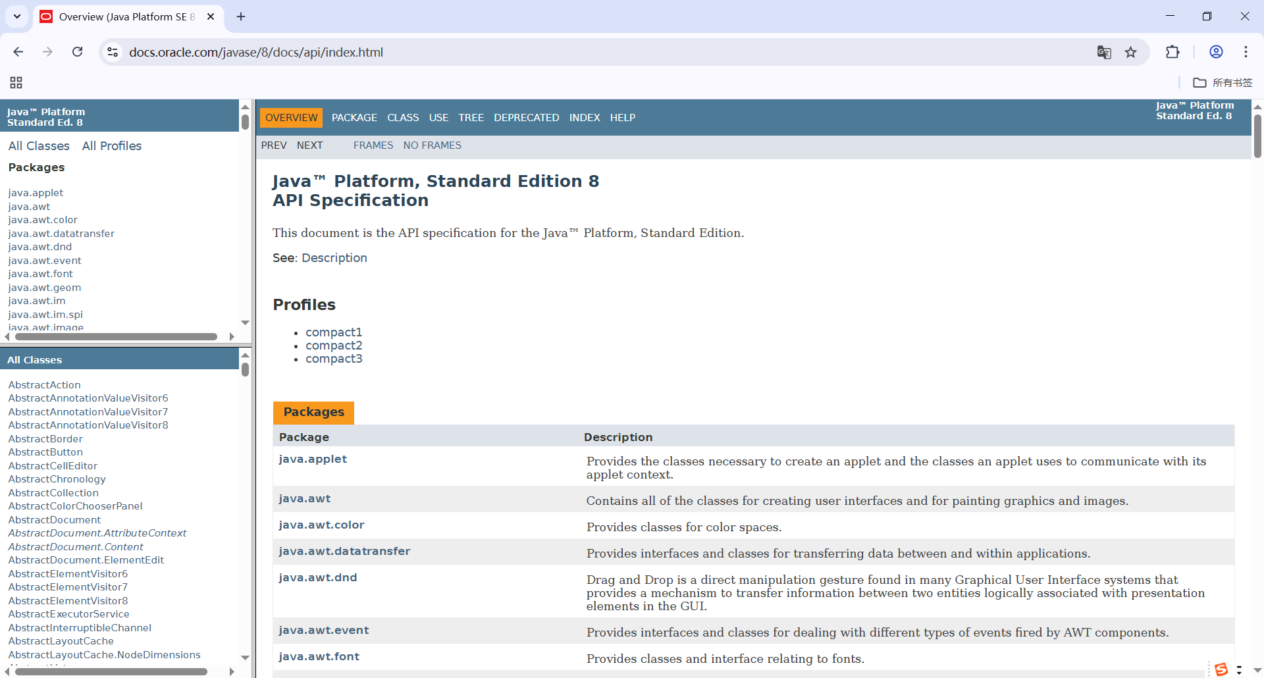Open the compact2 profile
The image size is (1264, 678).
click(x=334, y=346)
